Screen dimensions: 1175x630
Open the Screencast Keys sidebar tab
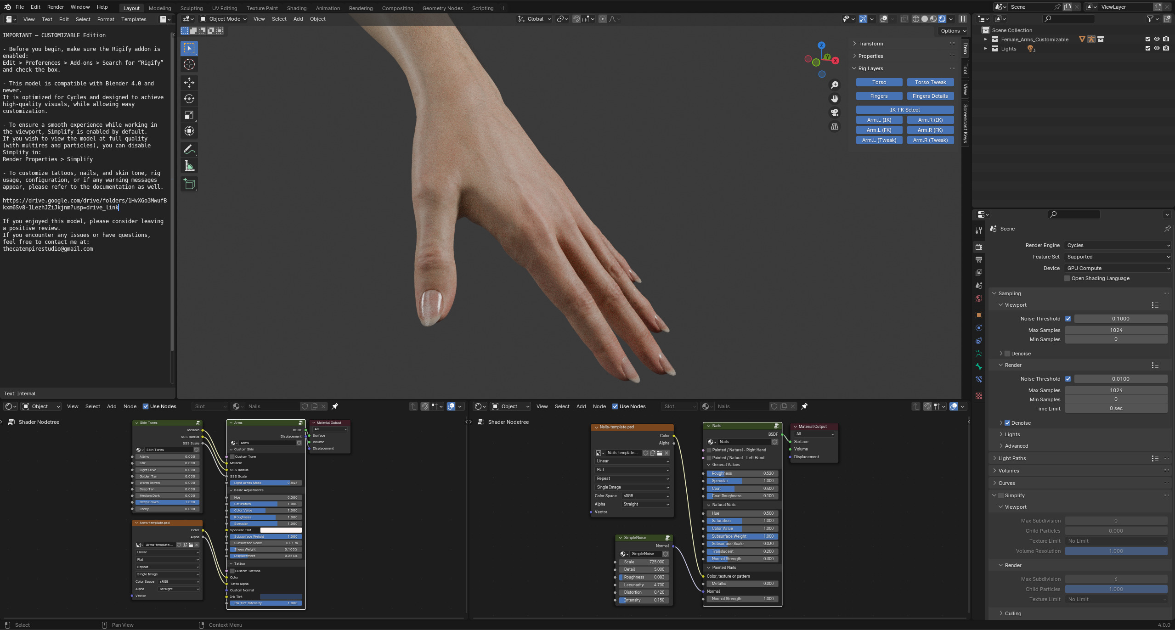pos(965,124)
